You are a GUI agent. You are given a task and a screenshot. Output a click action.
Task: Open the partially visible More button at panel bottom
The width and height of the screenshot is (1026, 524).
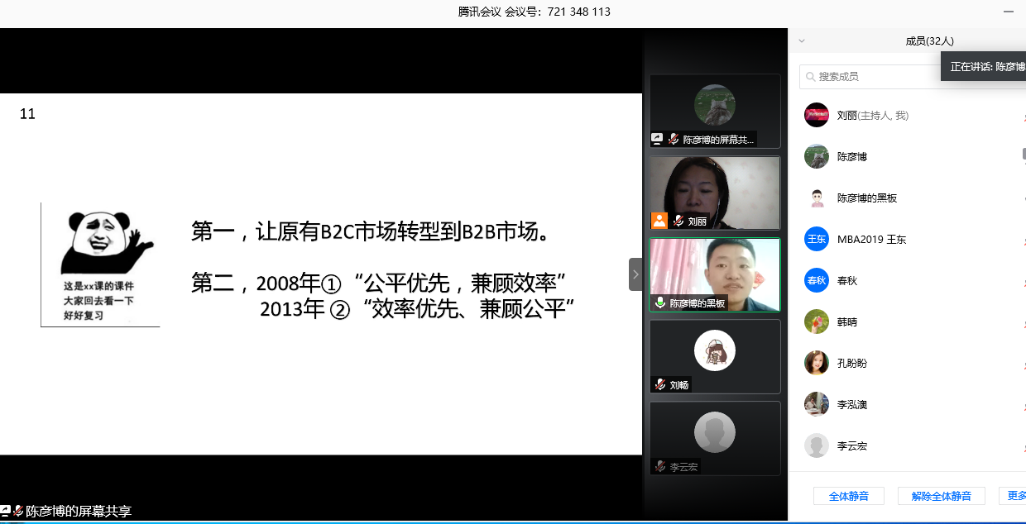(1014, 496)
